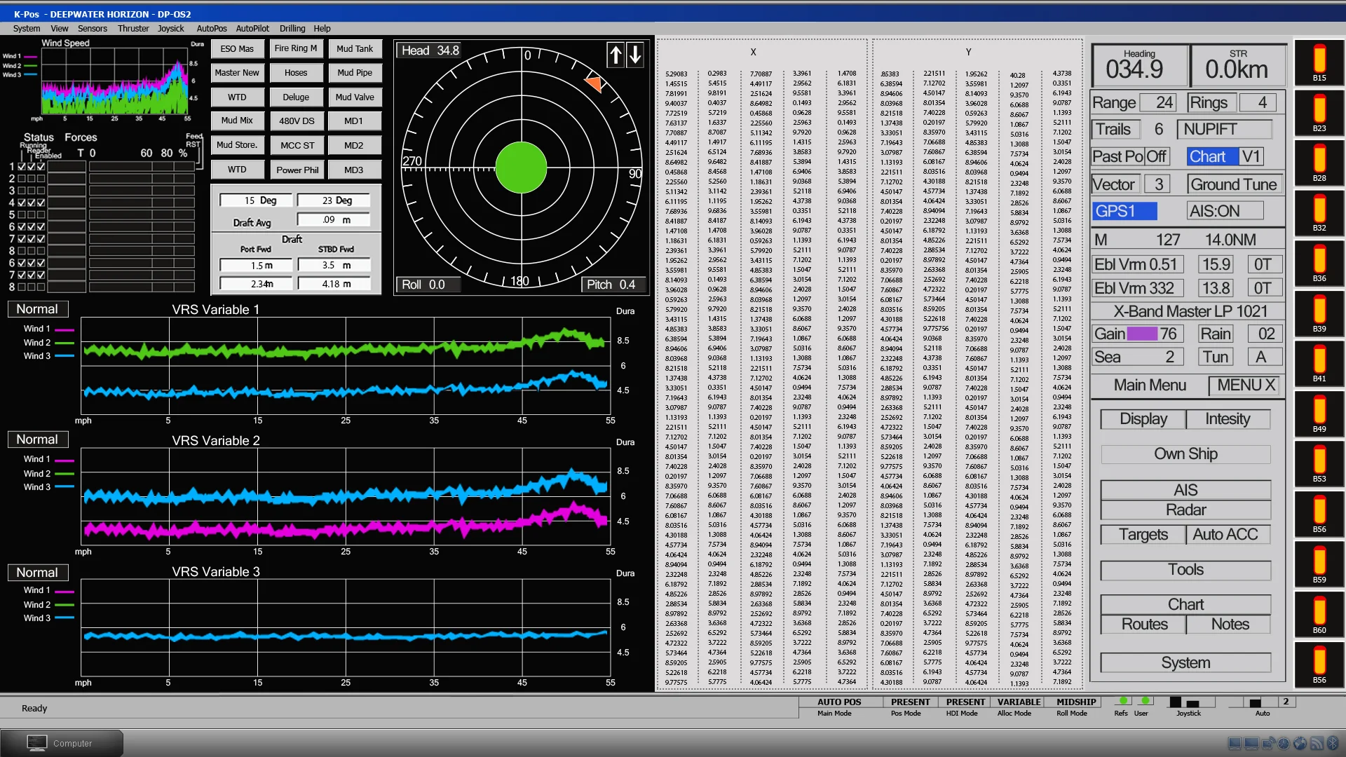The image size is (1346, 757).
Task: Toggle thruster 4 Reader checkbox
Action: [x=32, y=203]
